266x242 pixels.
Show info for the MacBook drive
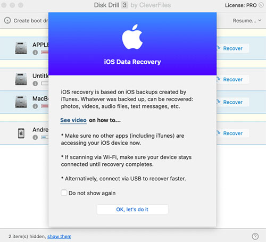tap(35, 106)
